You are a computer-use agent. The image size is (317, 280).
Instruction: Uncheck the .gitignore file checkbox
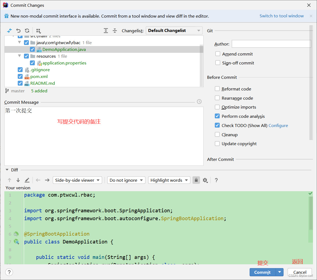tap(20, 70)
